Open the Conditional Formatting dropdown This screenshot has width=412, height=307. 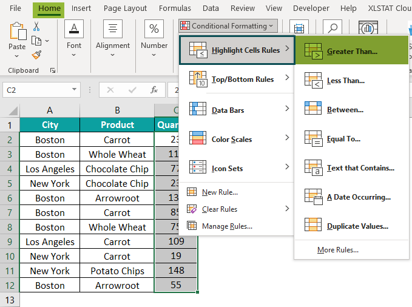228,25
